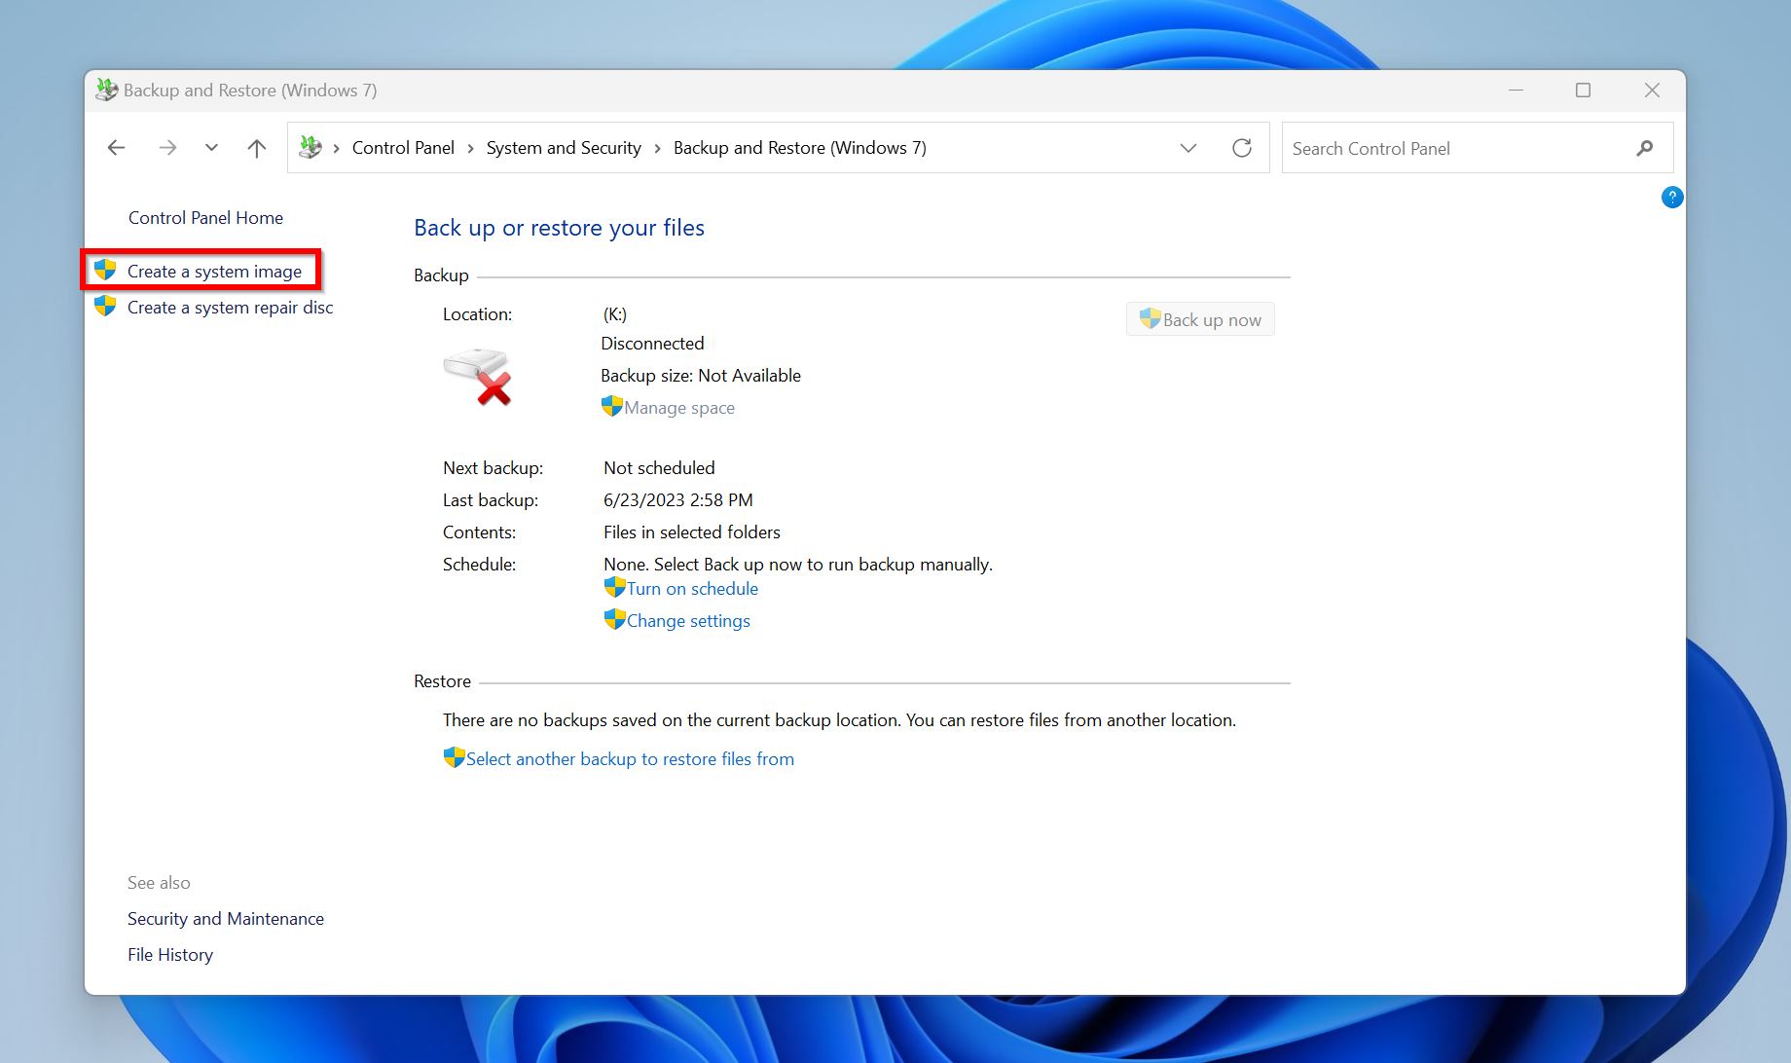This screenshot has height=1063, width=1791.
Task: Open Create a system repair disc
Action: click(x=230, y=308)
